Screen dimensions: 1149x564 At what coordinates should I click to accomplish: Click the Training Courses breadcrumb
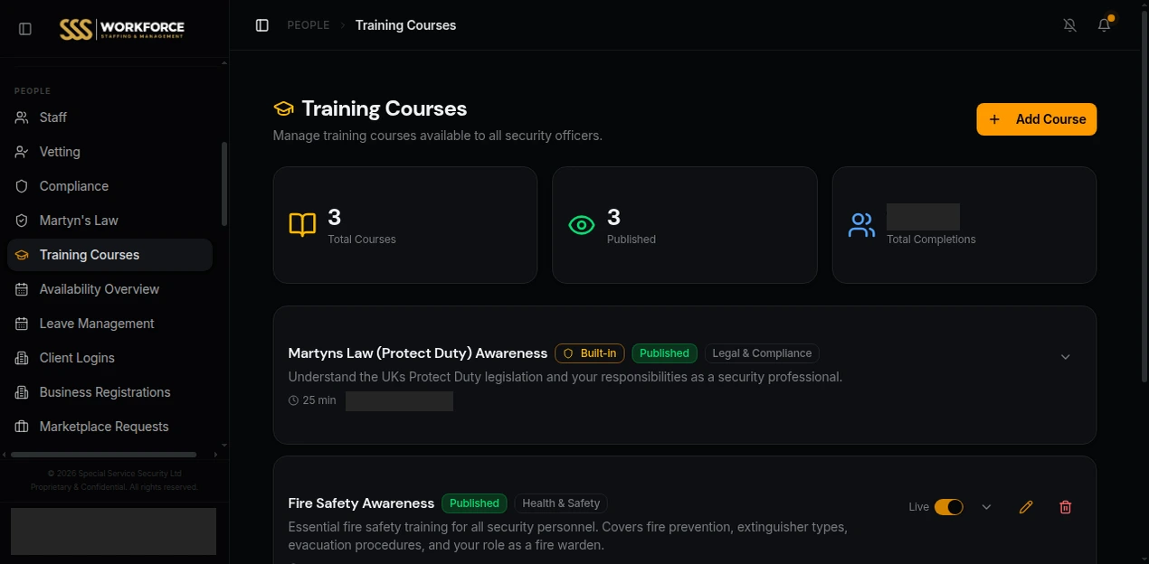click(405, 25)
